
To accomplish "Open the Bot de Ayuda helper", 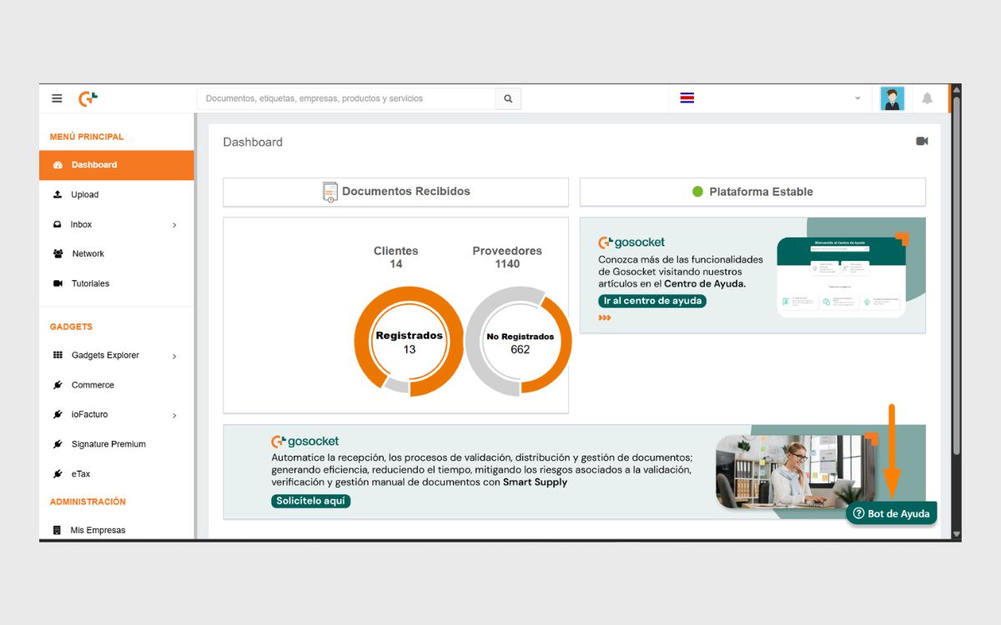I will 891,513.
